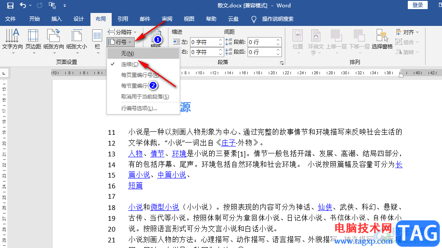Viewport: 442px width, 248px height.
Task: Click 上移一层 bring forward tool
Action: point(336,41)
